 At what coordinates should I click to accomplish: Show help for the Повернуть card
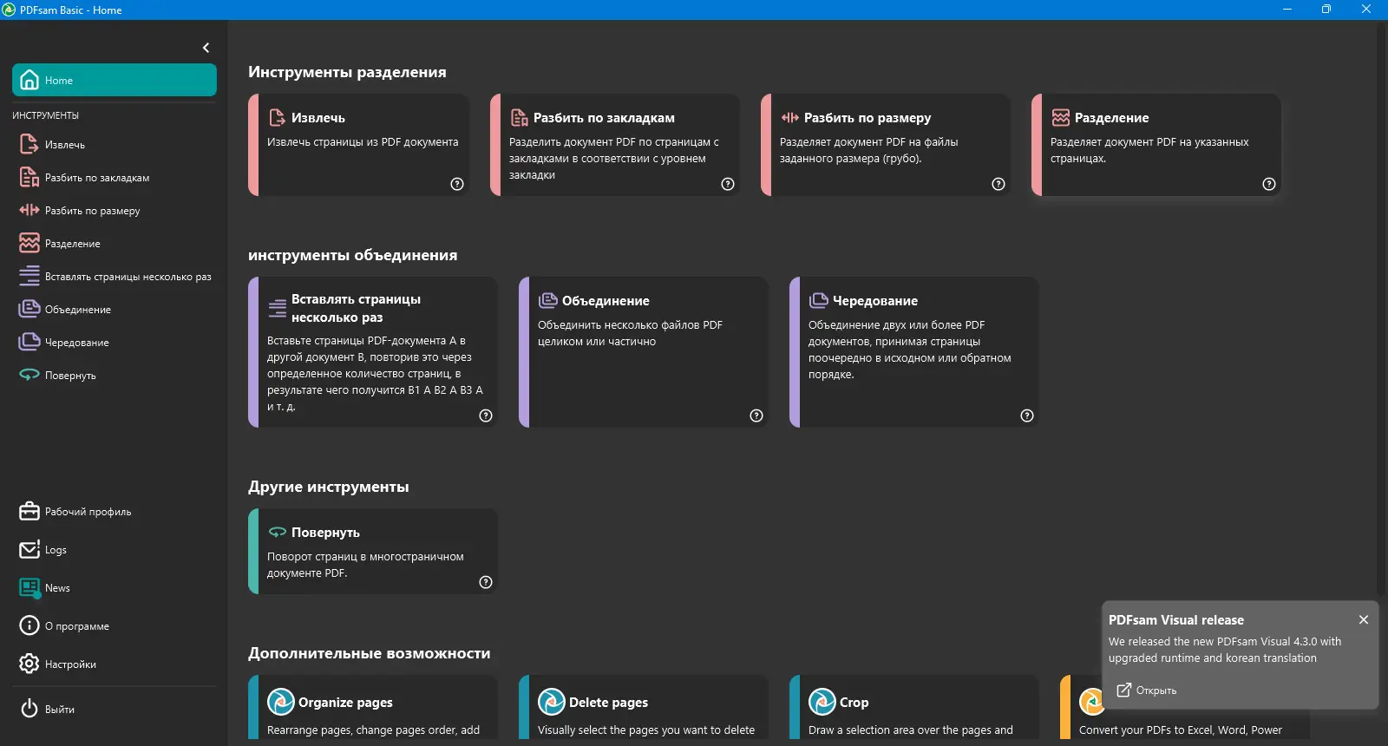(486, 582)
